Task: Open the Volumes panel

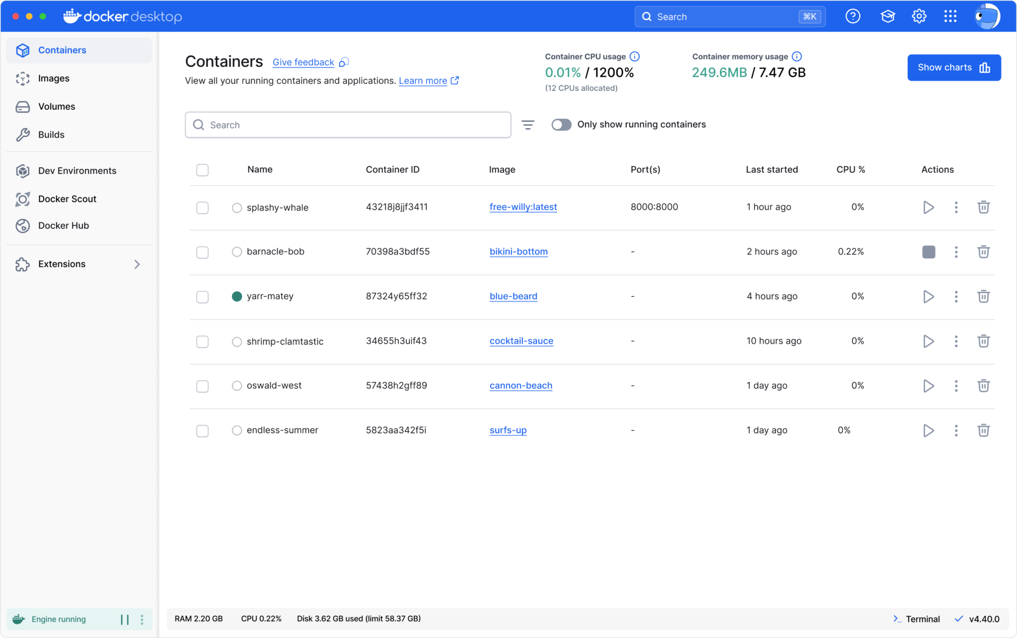Action: tap(56, 106)
